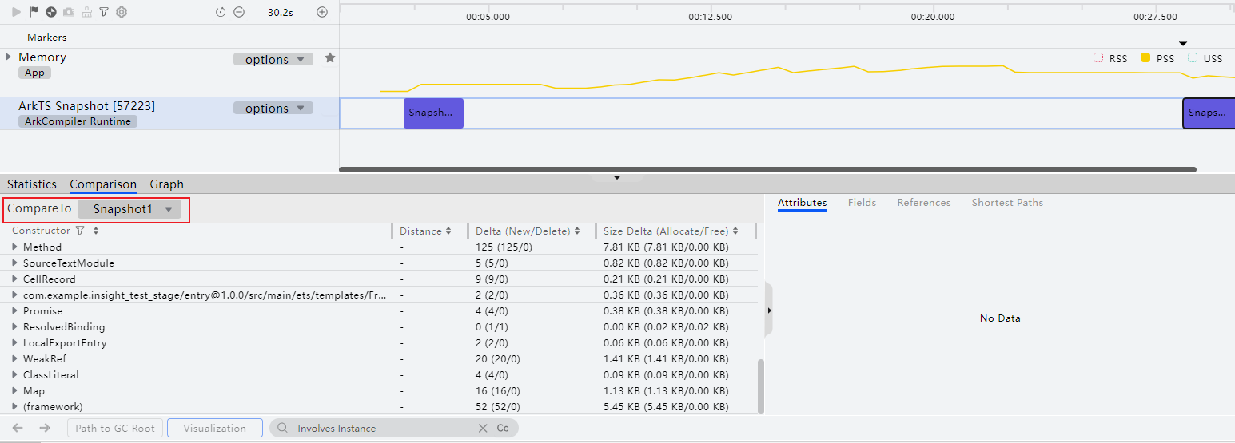
Task: Toggle the RSS legend checkbox
Action: [1098, 58]
